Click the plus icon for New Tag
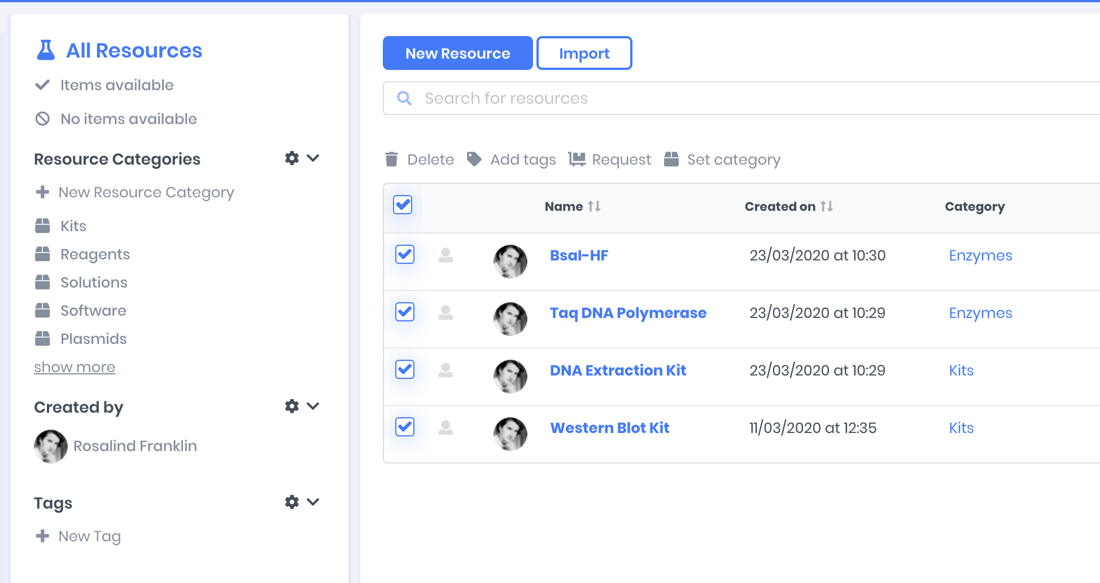The width and height of the screenshot is (1100, 583). pos(42,536)
